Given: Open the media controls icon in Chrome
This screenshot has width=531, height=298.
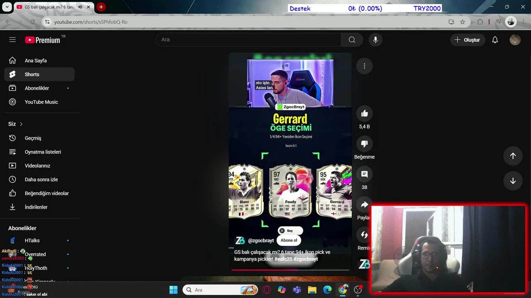Looking at the screenshot, I should pyautogui.click(x=499, y=22).
